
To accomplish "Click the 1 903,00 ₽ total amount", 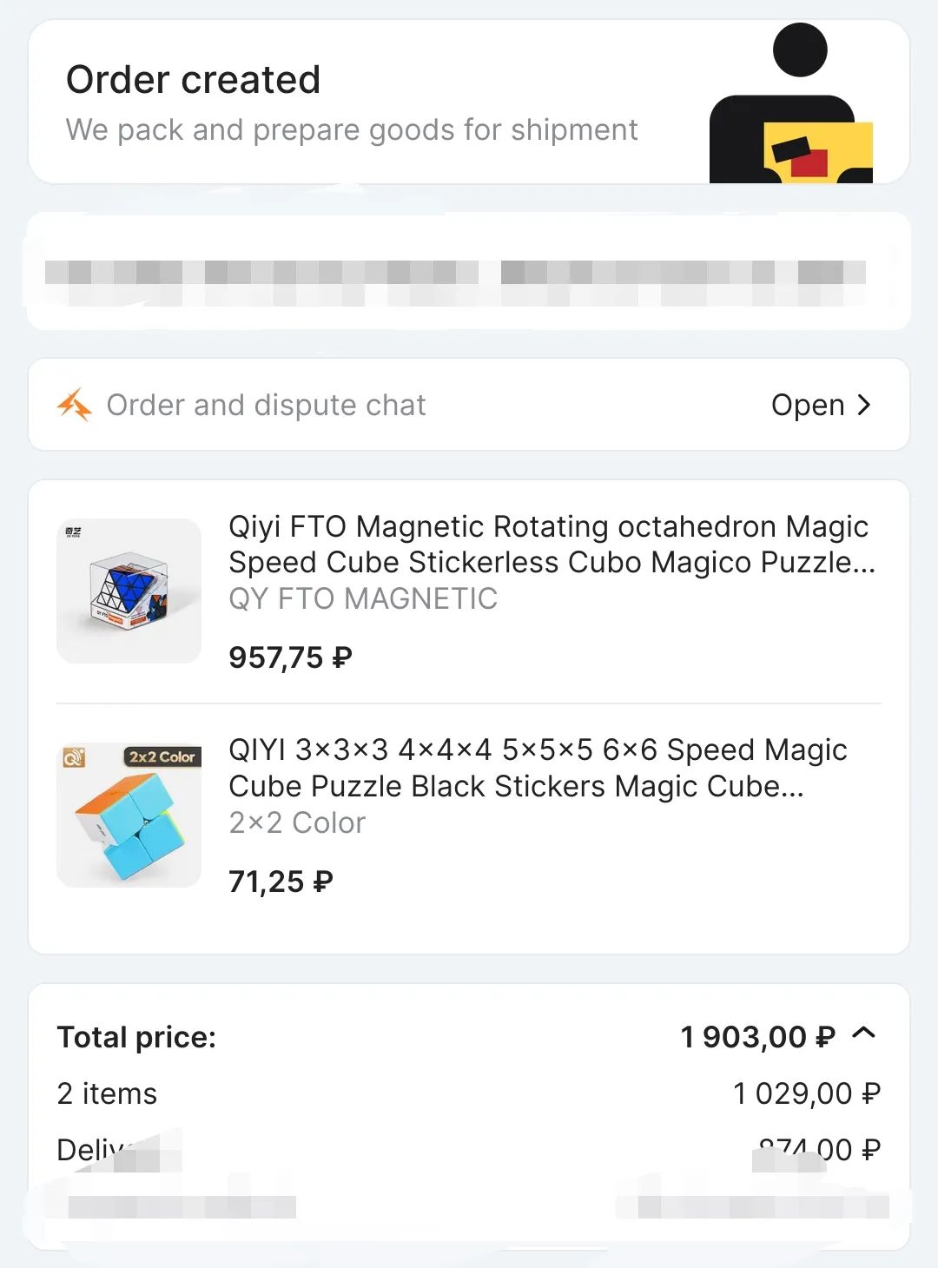I will tap(757, 1036).
